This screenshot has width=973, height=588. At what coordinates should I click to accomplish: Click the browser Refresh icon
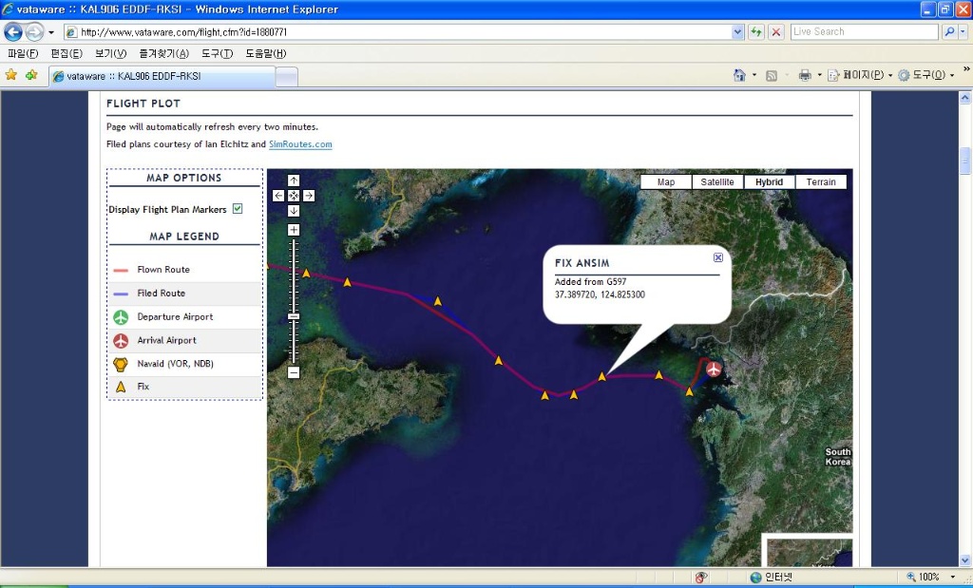point(756,31)
